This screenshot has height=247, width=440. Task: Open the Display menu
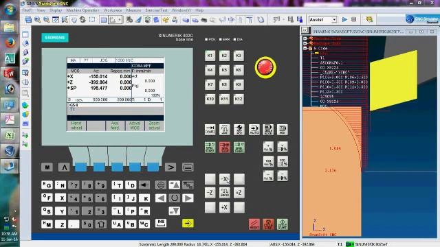point(56,10)
